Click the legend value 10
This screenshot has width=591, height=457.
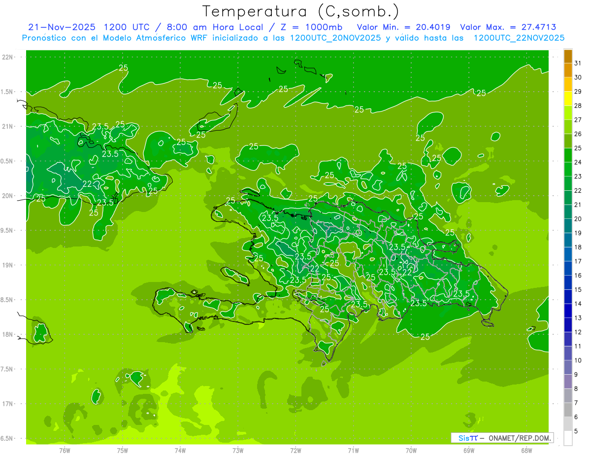[x=578, y=360]
